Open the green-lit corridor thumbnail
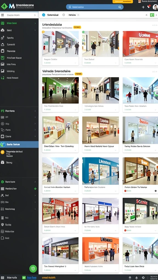The image size is (158, 280). coord(60,90)
